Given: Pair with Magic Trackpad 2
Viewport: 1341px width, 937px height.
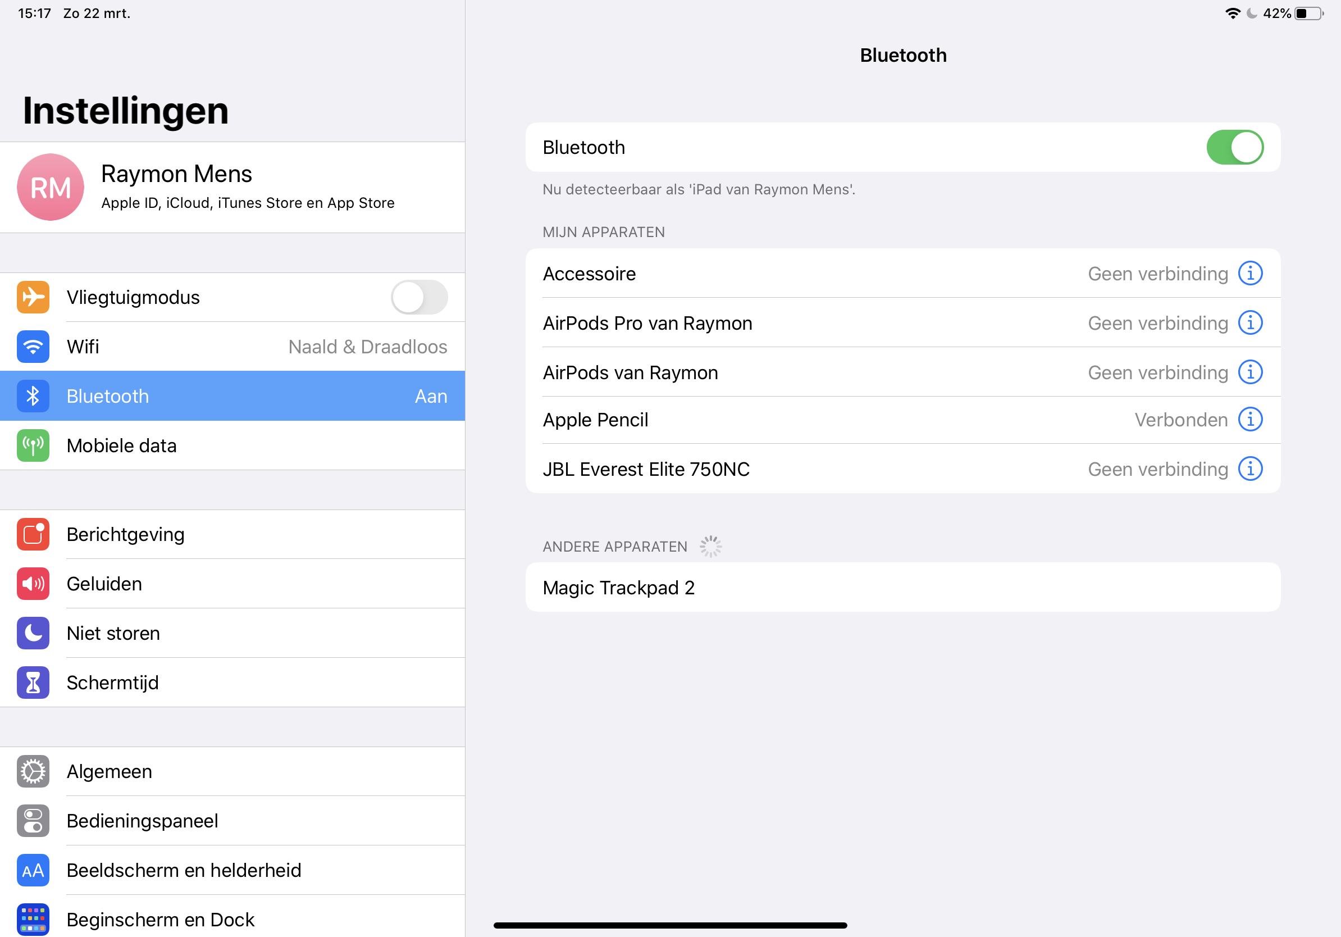Looking at the screenshot, I should [902, 588].
